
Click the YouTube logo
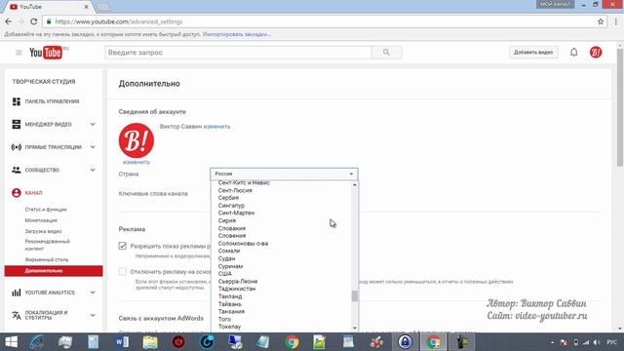46,53
